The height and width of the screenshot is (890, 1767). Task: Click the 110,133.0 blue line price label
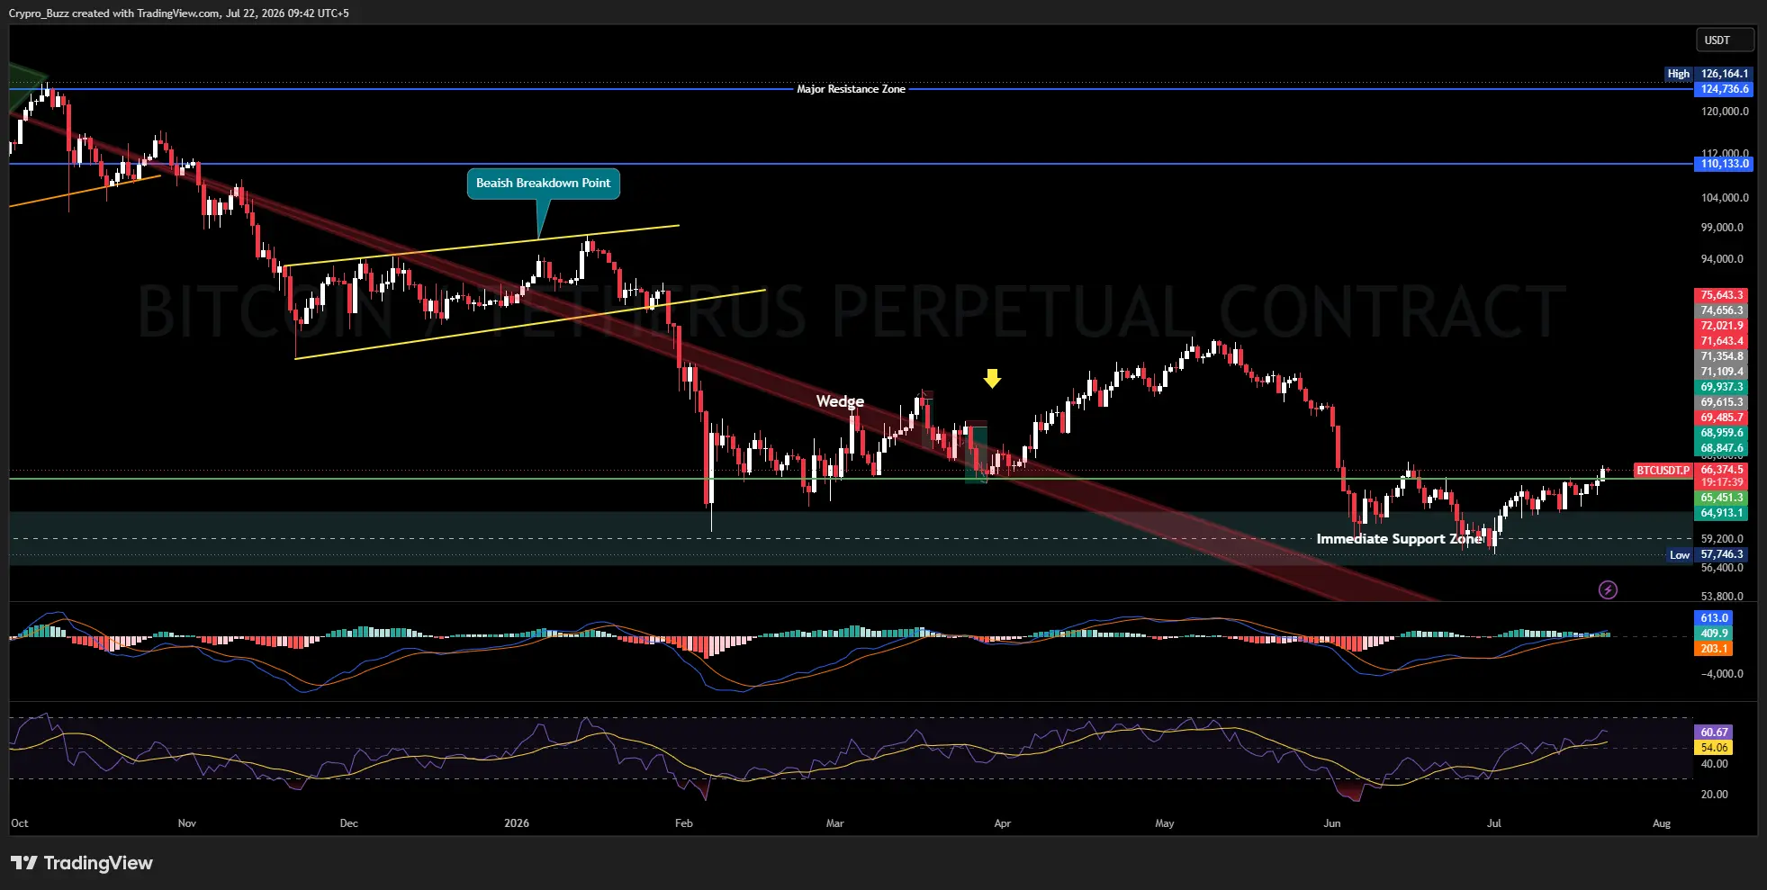pyautogui.click(x=1725, y=164)
